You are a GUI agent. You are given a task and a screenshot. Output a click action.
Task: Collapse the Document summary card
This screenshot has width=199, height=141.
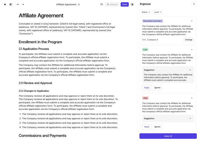(x=192, y=21)
